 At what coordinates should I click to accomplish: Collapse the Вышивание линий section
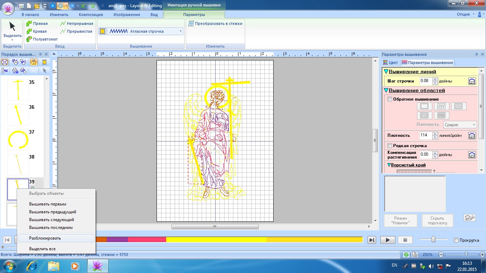coord(386,72)
